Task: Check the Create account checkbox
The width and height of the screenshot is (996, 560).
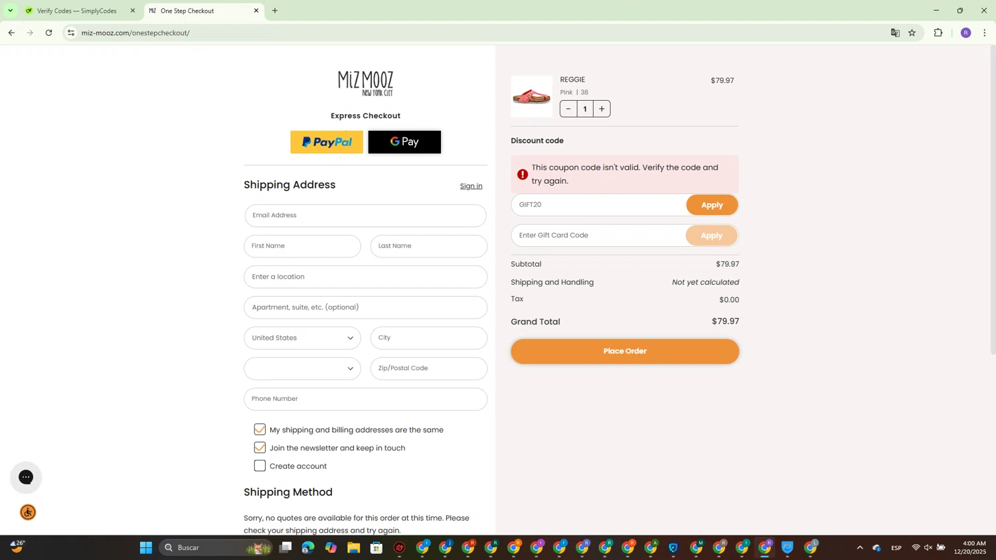Action: coord(260,466)
